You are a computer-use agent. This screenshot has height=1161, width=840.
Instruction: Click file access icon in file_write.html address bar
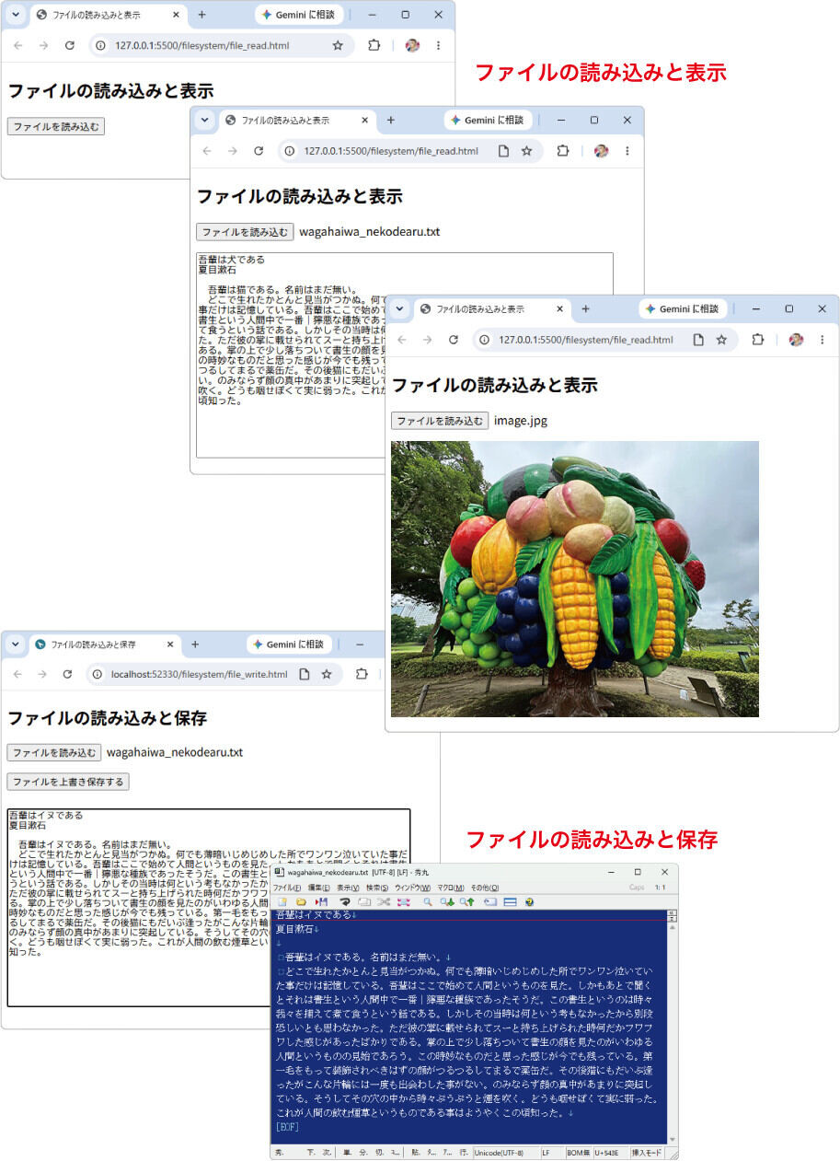[304, 675]
